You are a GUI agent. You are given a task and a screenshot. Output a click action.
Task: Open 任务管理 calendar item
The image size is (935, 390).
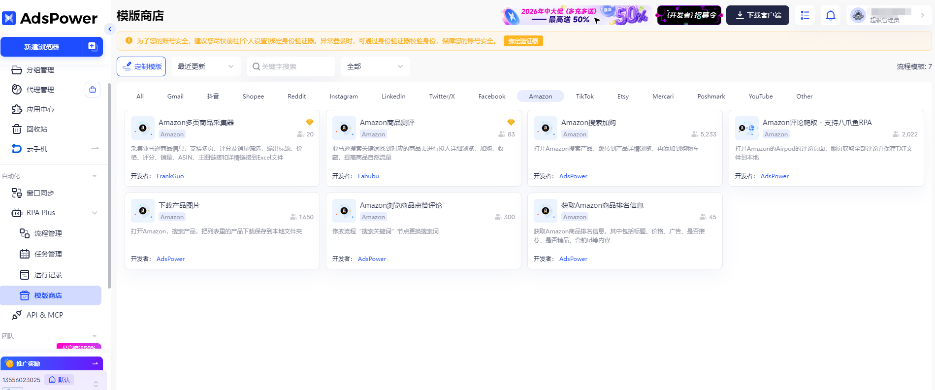tap(48, 254)
